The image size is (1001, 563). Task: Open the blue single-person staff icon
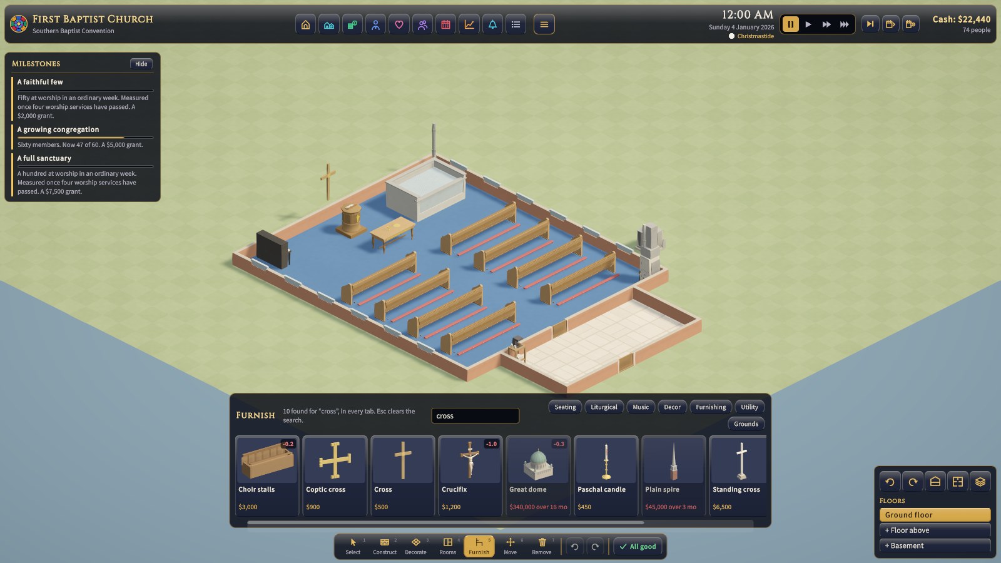[x=375, y=24]
